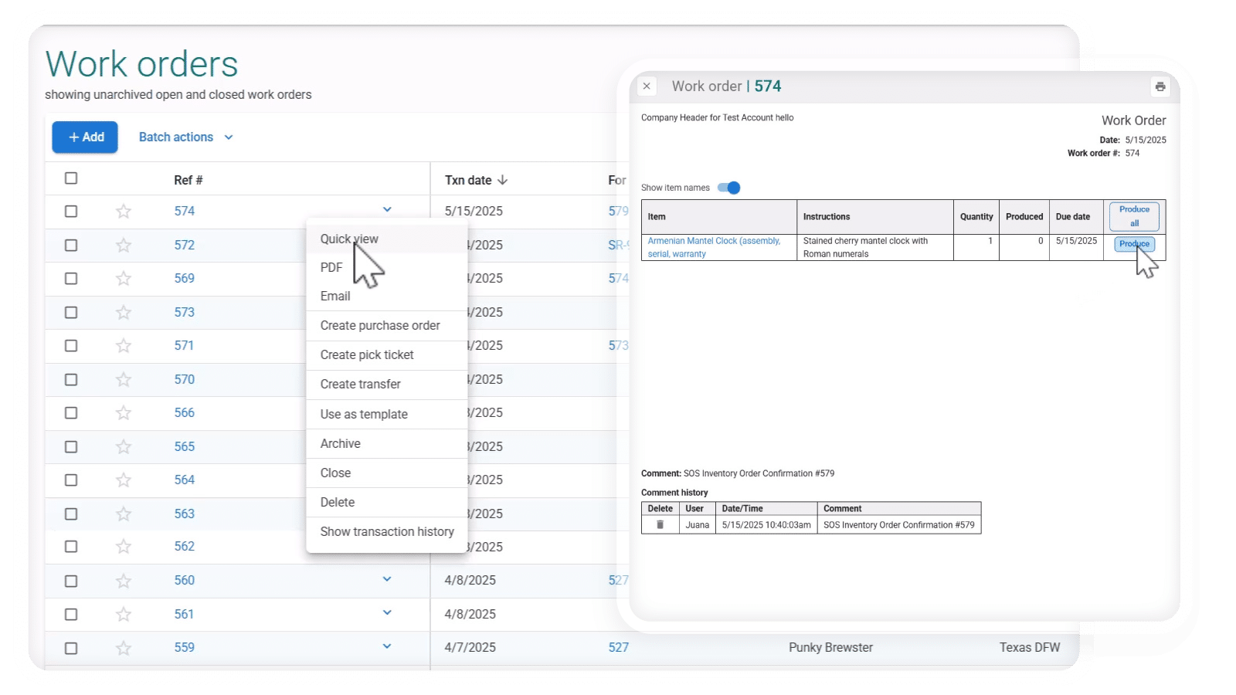
Task: Sort by Txn date arrow icon
Action: coord(503,180)
